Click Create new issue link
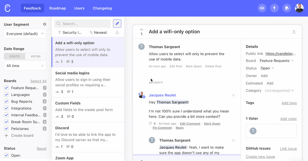The height and width of the screenshot is (161, 308). tap(260, 157)
